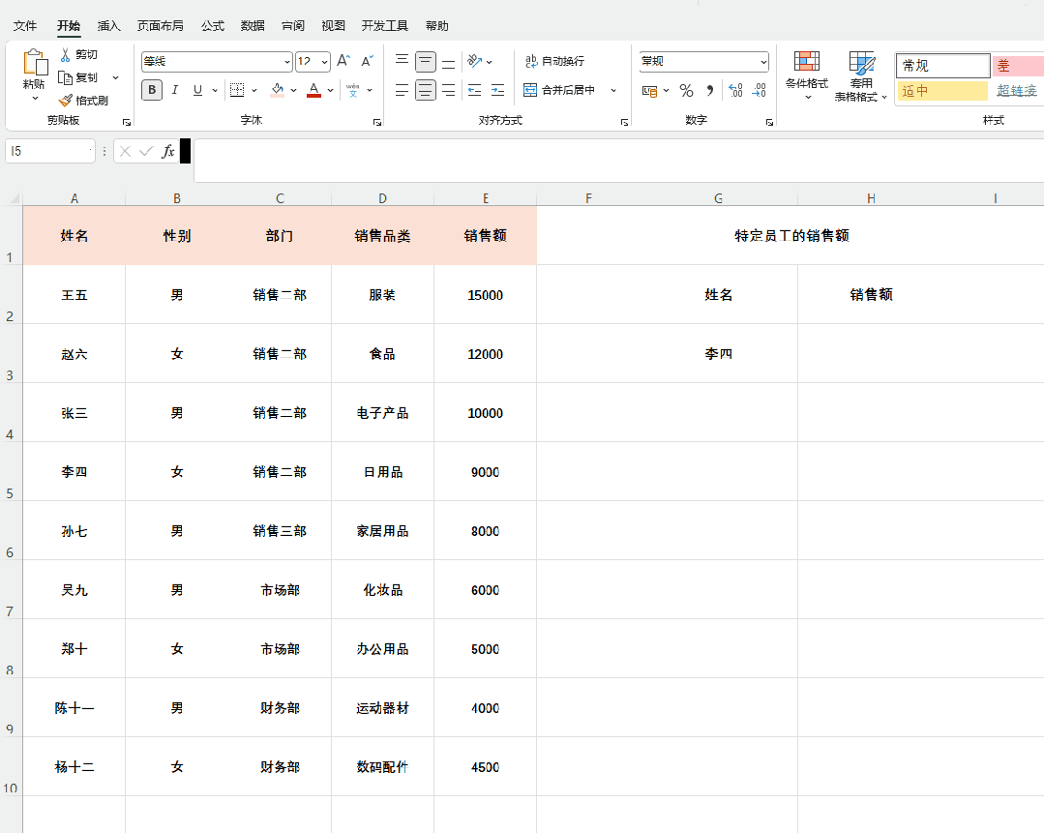Expand the underline style dropdown arrow
The width and height of the screenshot is (1044, 833).
point(215,90)
